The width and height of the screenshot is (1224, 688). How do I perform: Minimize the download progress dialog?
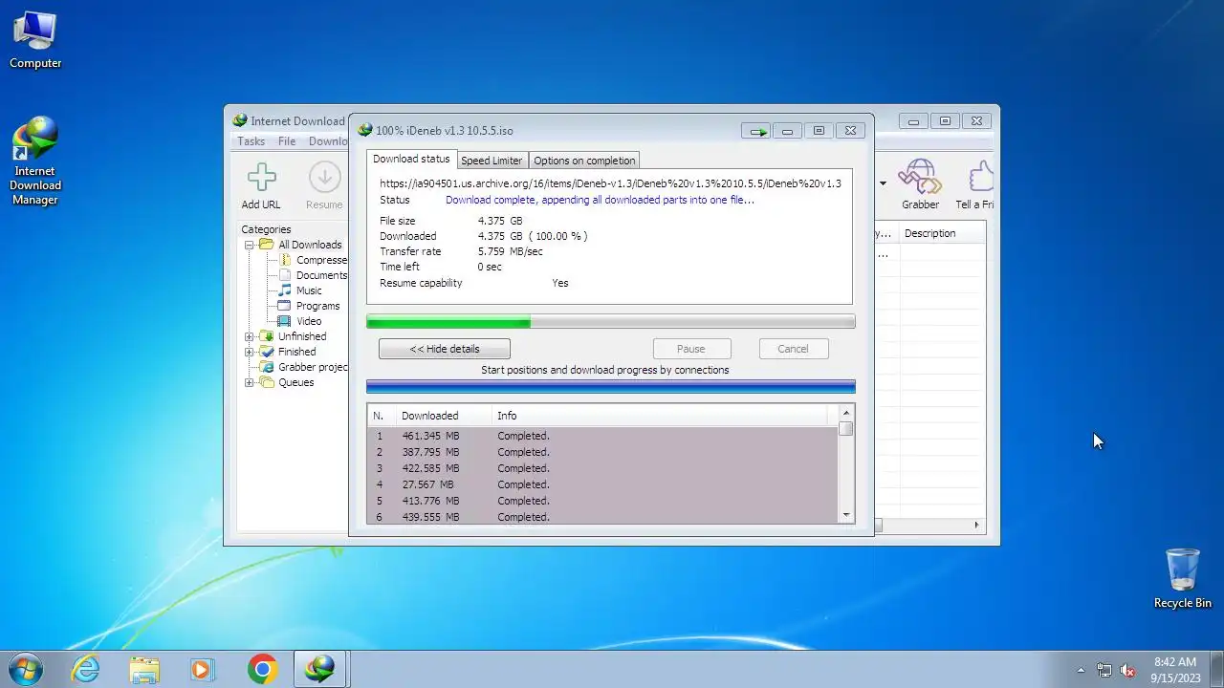click(787, 131)
